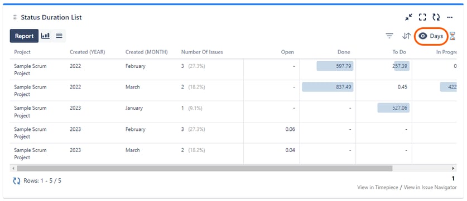Click the Created (YEAR) column header
Image resolution: width=467 pixels, height=201 pixels.
pyautogui.click(x=87, y=52)
